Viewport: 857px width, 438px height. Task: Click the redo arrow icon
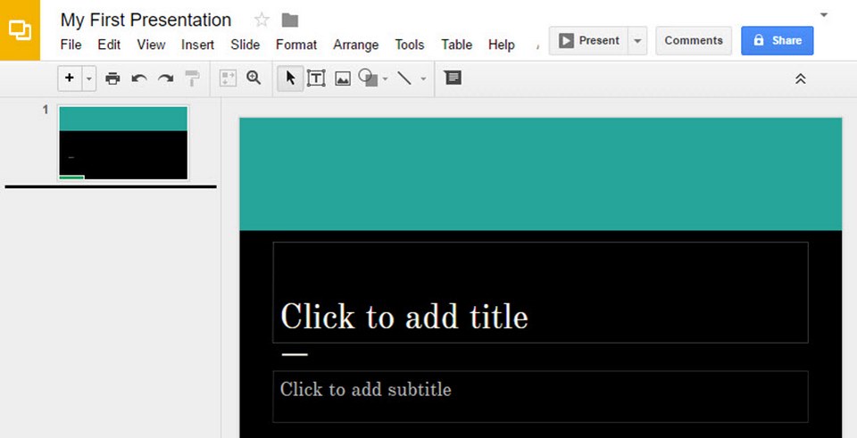coord(165,79)
